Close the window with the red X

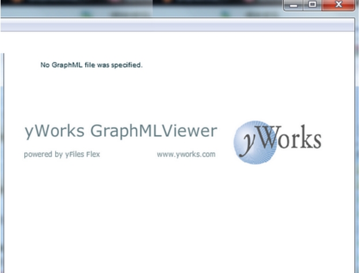[338, 5]
